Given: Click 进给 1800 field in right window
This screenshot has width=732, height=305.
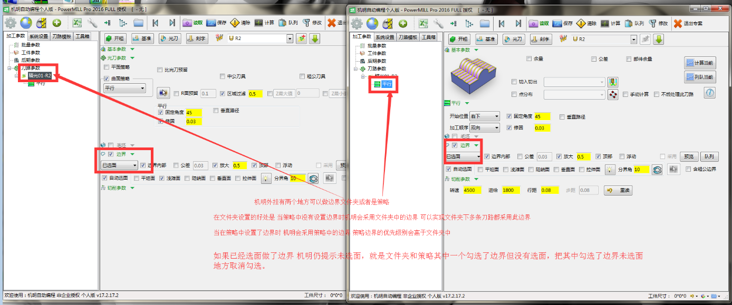Looking at the screenshot, I should (x=511, y=190).
